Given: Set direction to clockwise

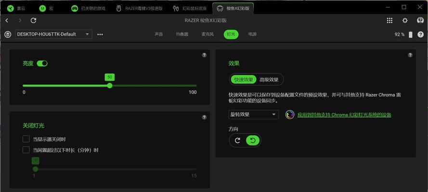Looking at the screenshot, I should pos(237,140).
